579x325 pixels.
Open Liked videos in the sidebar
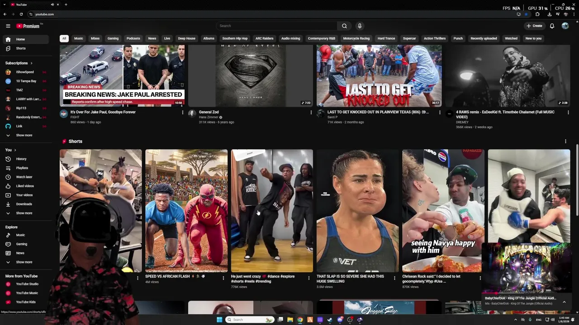point(25,186)
